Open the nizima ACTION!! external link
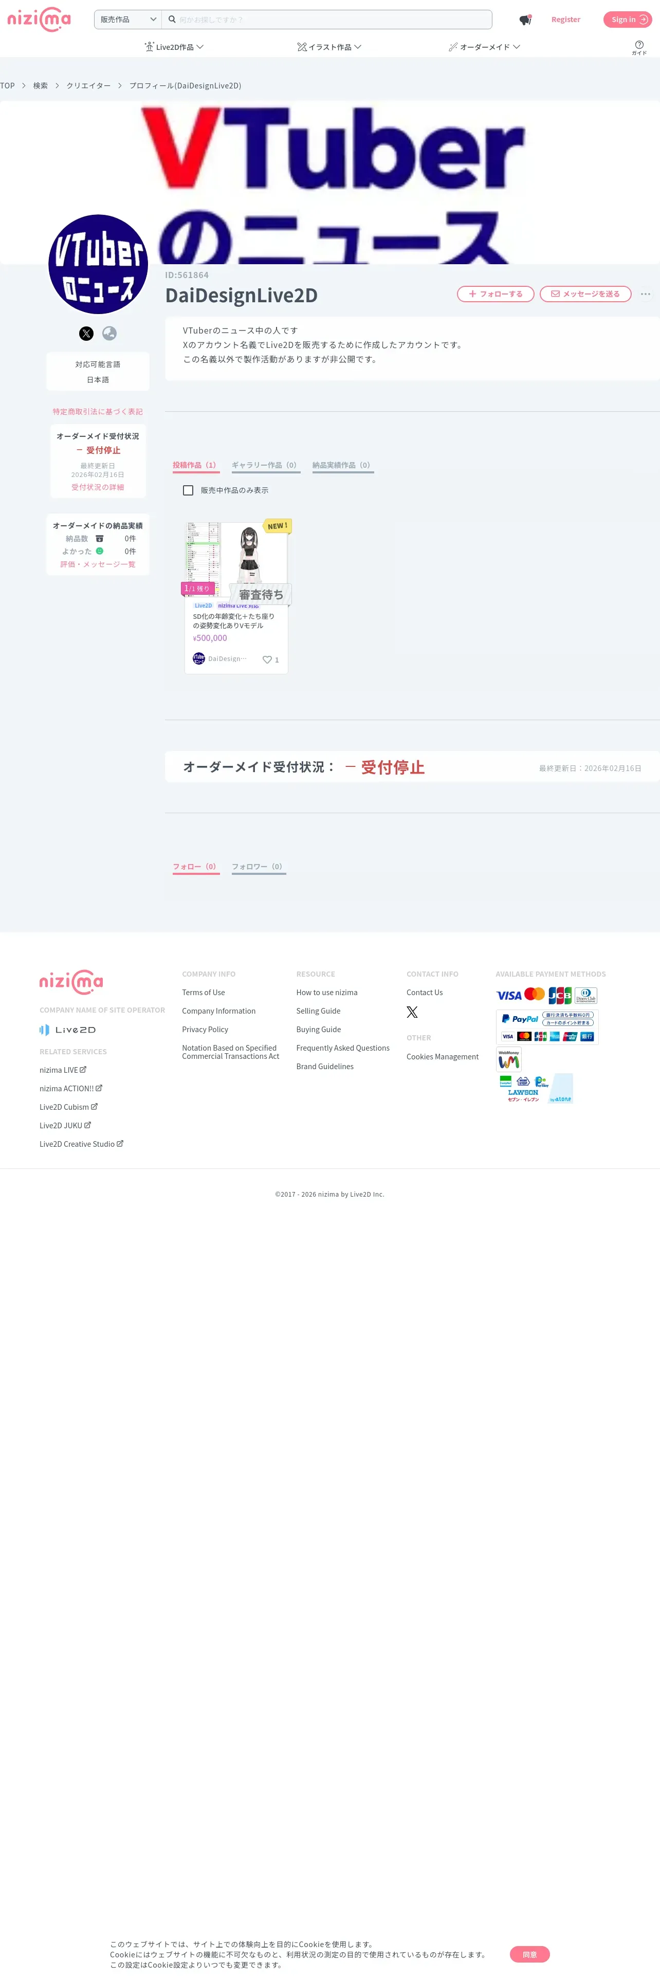Image resolution: width=660 pixels, height=1980 pixels. click(71, 1088)
